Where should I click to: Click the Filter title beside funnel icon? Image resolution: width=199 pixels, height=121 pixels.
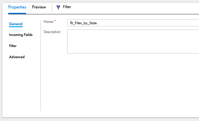tap(67, 7)
